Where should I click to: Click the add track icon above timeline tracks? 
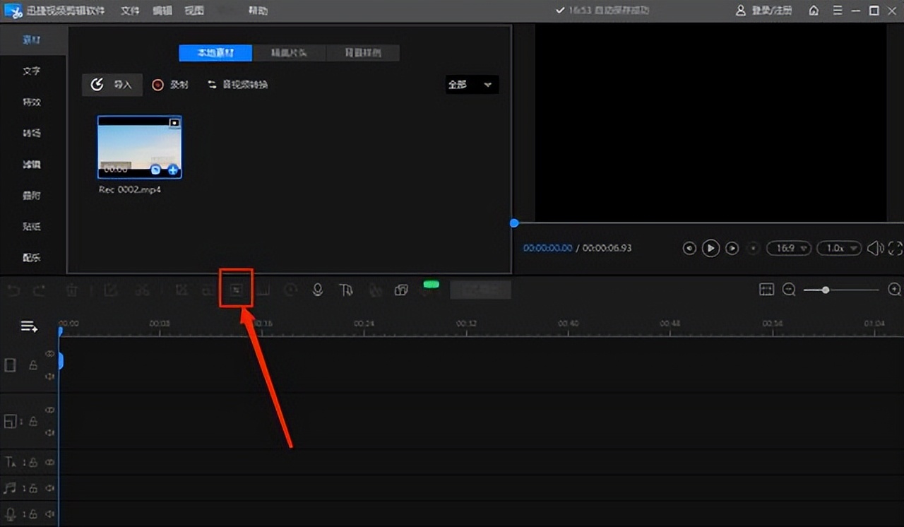click(x=29, y=326)
